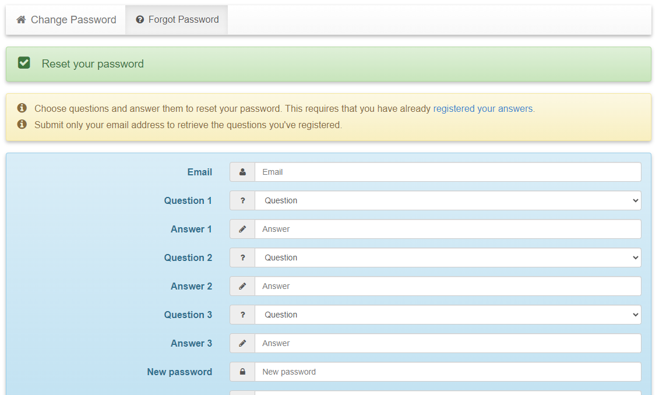
Task: Click the pencil icon beside Answer 1
Action: (242, 229)
